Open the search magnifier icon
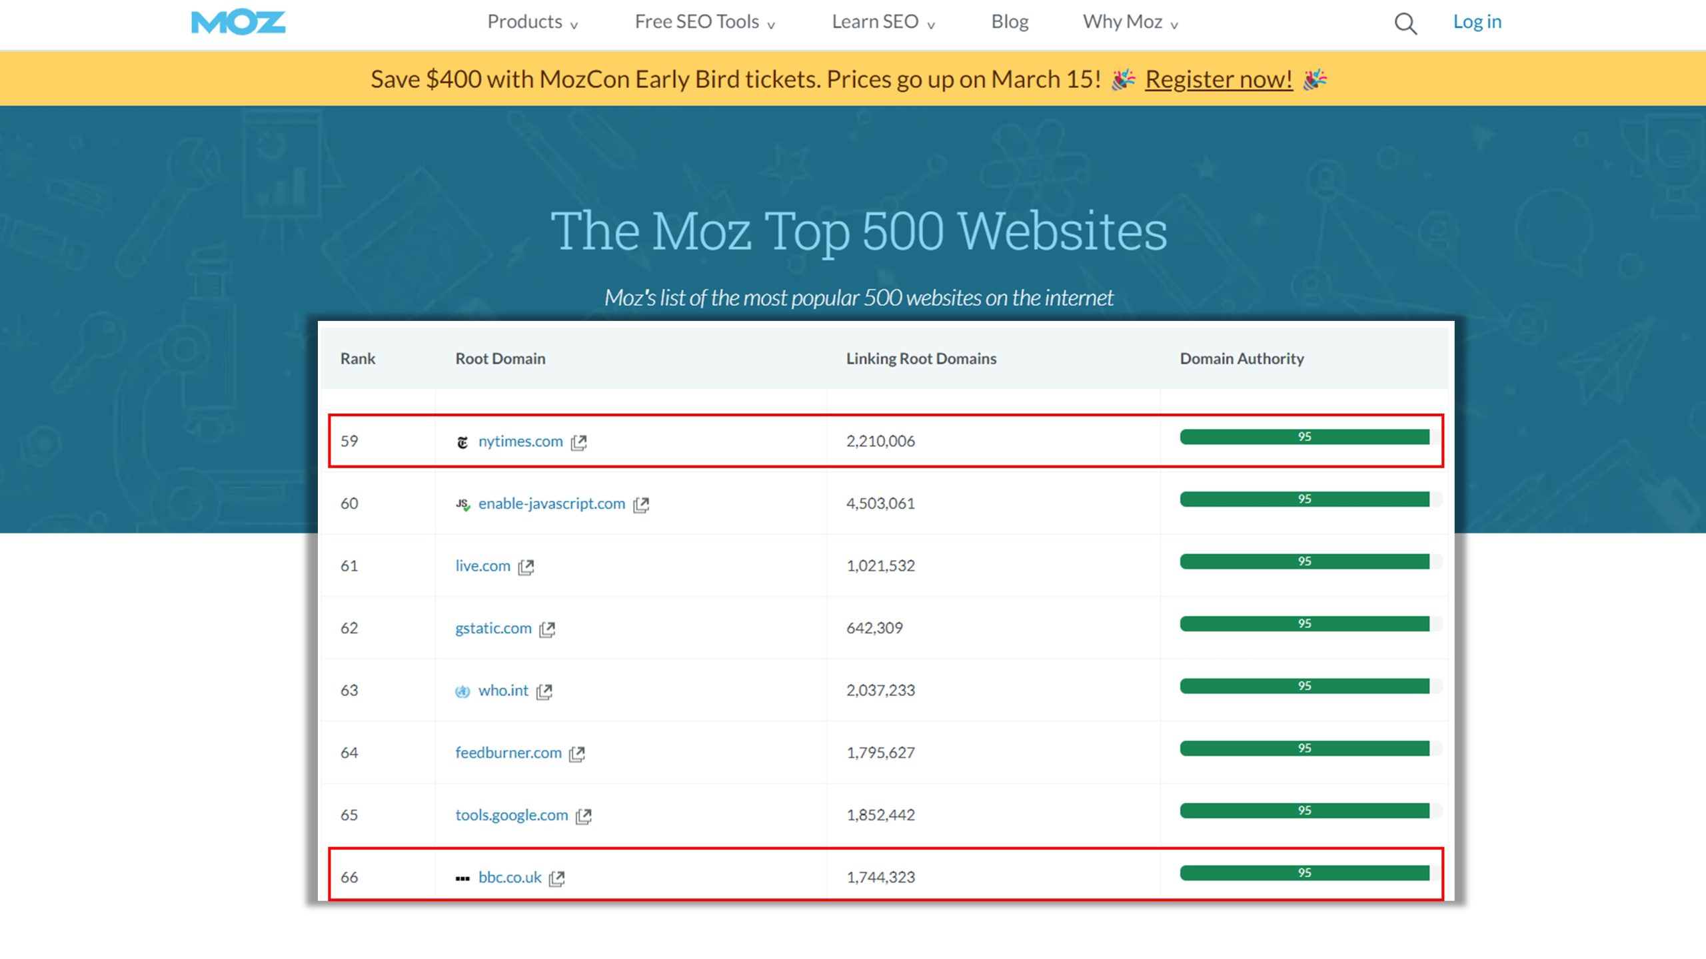 [x=1405, y=23]
